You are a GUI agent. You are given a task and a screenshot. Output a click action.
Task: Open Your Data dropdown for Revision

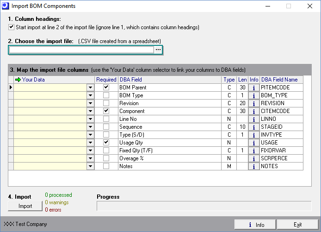pyautogui.click(x=90, y=103)
